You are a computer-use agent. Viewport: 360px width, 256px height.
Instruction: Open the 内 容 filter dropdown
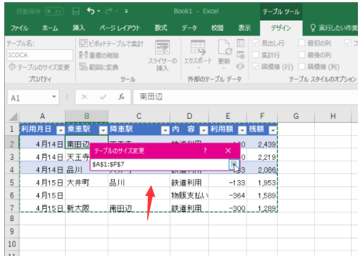click(x=204, y=130)
